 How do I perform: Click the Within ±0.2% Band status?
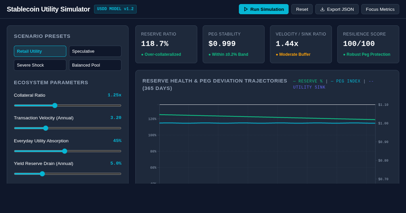pos(228,54)
